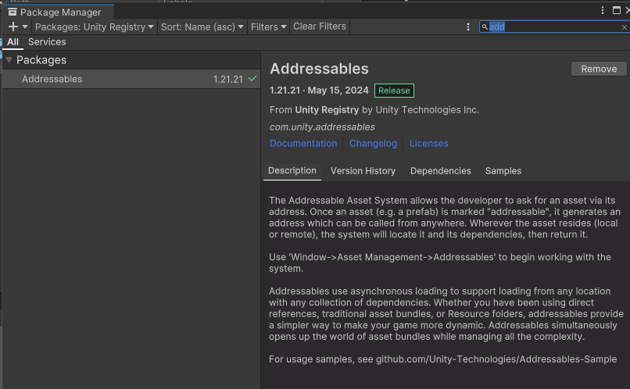
Task: Click the plus add package icon
Action: (x=13, y=27)
